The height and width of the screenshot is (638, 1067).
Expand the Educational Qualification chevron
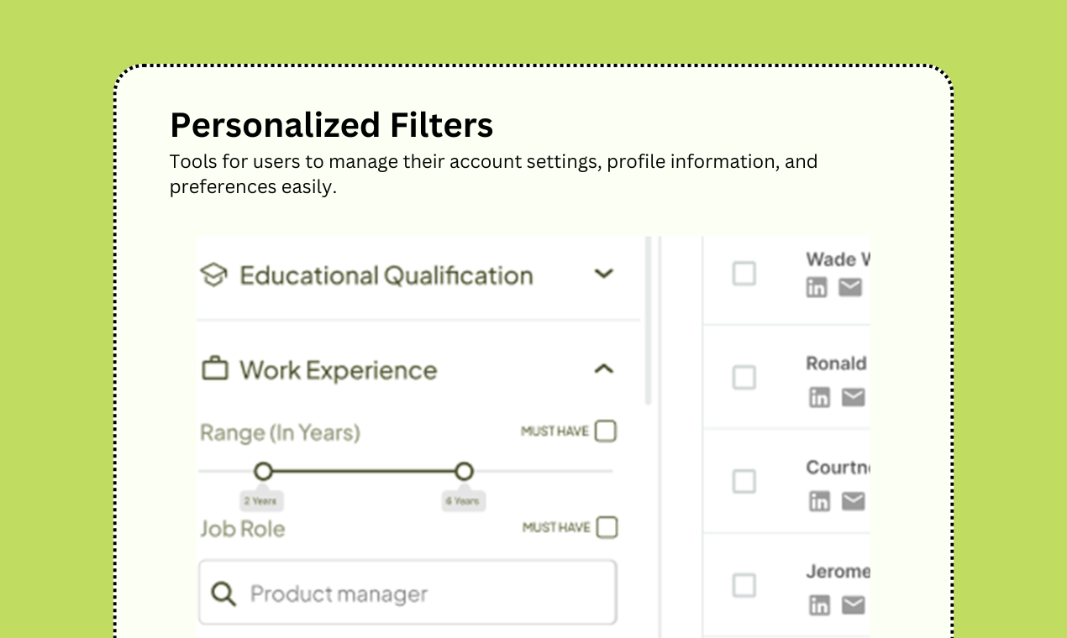click(603, 274)
